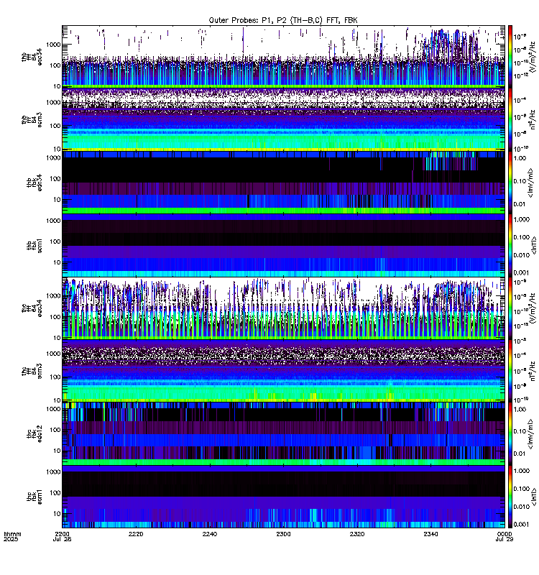This screenshot has height=575, width=539.
Task: Click the 'thb fff 64 scm3' panel label
Action: pyautogui.click(x=32, y=120)
